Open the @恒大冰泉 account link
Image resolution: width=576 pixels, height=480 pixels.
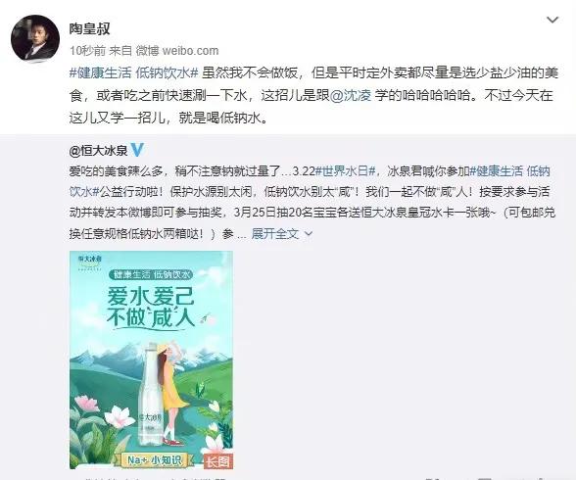click(98, 150)
